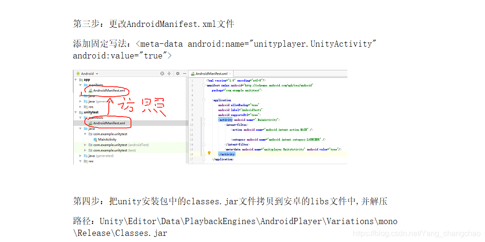Click the "添加固定写法" meta-data paragraph

click(224, 50)
